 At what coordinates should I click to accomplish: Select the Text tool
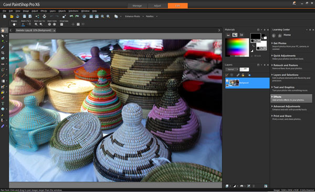(3, 104)
